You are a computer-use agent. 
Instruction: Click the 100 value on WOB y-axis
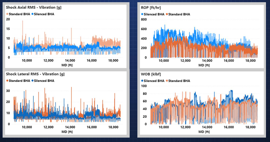144,86
